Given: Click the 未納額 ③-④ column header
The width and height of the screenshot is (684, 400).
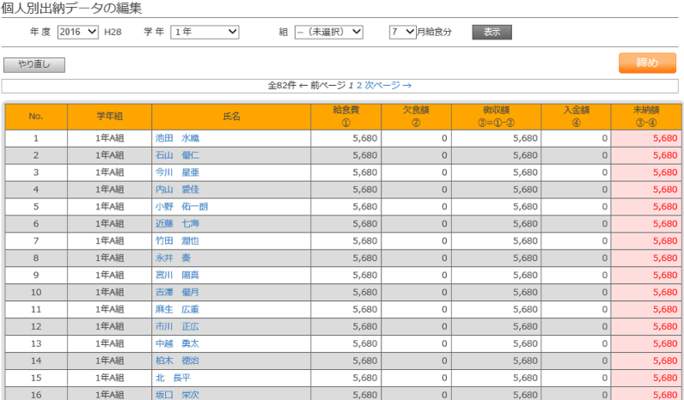Looking at the screenshot, I should [646, 117].
